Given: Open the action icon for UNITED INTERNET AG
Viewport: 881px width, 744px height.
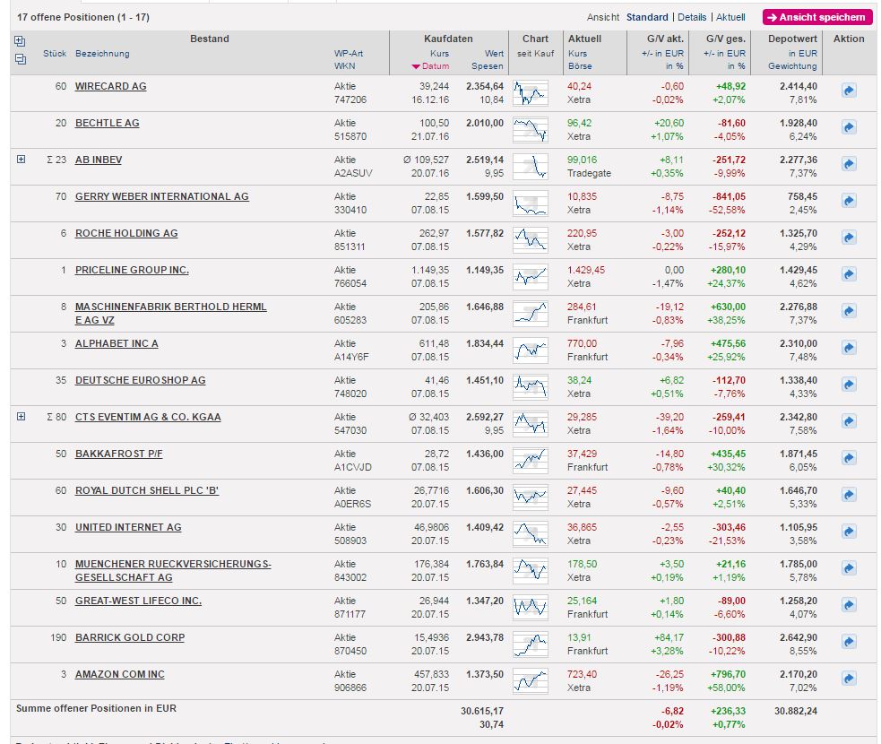Looking at the screenshot, I should (x=849, y=532).
